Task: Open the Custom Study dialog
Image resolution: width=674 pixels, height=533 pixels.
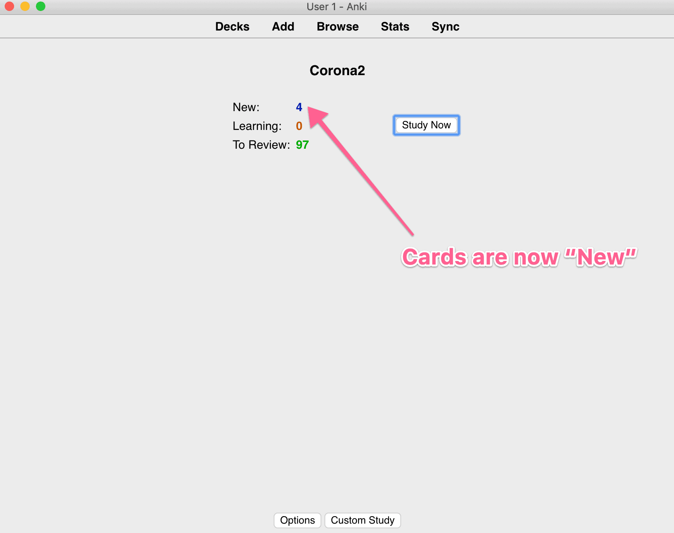Action: point(363,520)
